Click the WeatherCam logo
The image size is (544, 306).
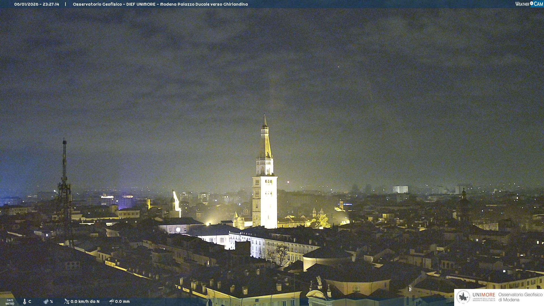(x=529, y=4)
